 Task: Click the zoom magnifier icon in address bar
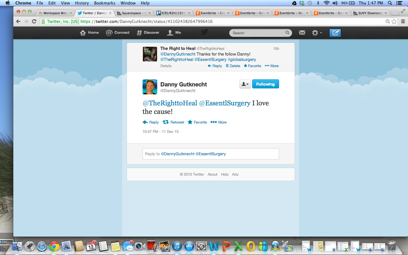[388, 22]
